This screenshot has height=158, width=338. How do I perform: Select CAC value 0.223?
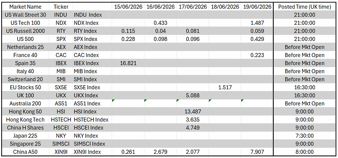click(257, 55)
